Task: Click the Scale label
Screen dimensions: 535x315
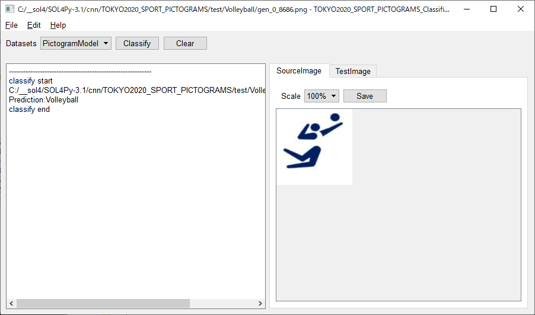Action: point(291,96)
